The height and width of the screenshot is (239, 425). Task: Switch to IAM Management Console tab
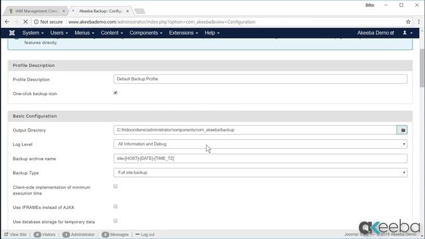(36, 11)
